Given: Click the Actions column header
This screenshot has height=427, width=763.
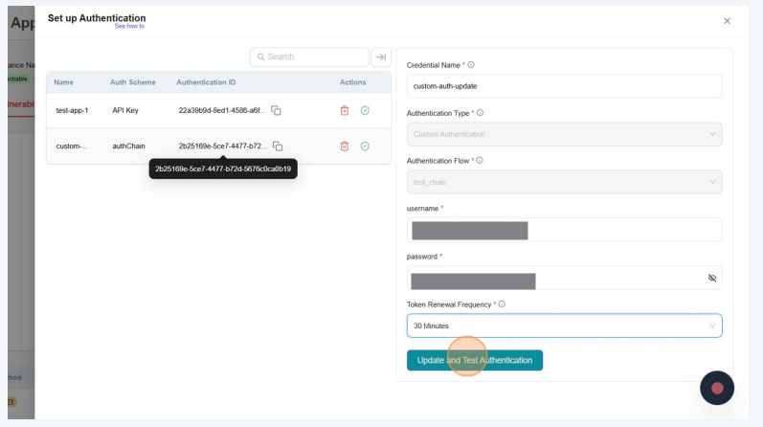Looking at the screenshot, I should 353,82.
